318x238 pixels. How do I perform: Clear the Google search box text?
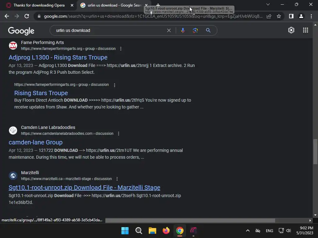(169, 30)
